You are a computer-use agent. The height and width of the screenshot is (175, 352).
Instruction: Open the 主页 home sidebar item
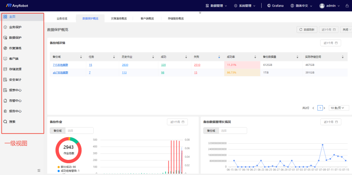click(x=23, y=17)
